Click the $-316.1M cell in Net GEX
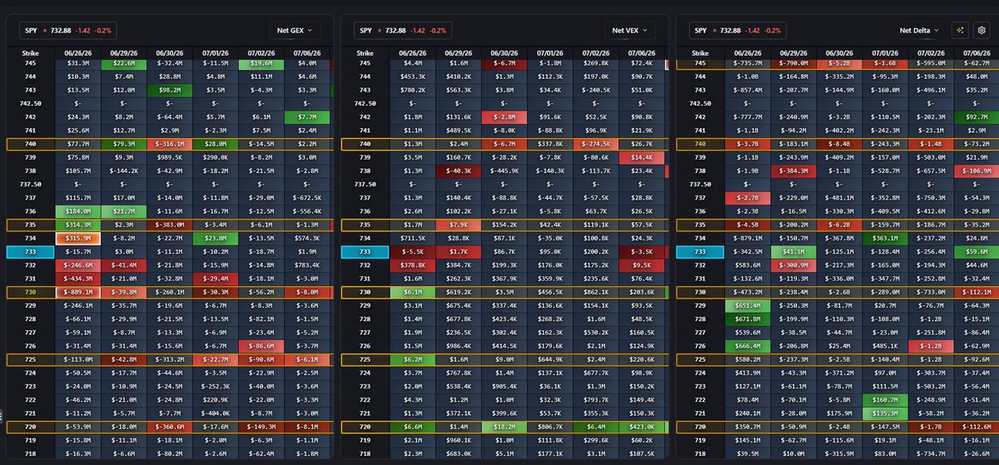This screenshot has width=999, height=465. click(x=169, y=144)
